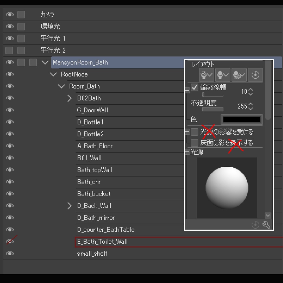Hide the B02Bath node
Image resolution: width=283 pixels, height=283 pixels.
(10, 98)
